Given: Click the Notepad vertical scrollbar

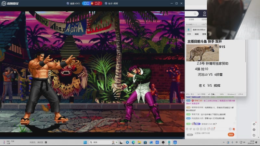Looking at the screenshot, I should (245, 51).
